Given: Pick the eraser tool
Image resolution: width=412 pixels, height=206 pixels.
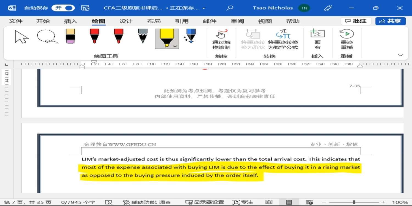Looking at the screenshot, I should (x=71, y=36).
